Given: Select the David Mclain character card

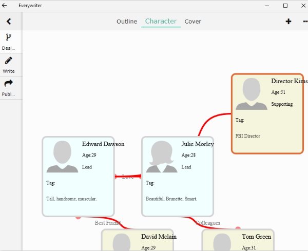Looking at the screenshot, I should click(138, 240).
